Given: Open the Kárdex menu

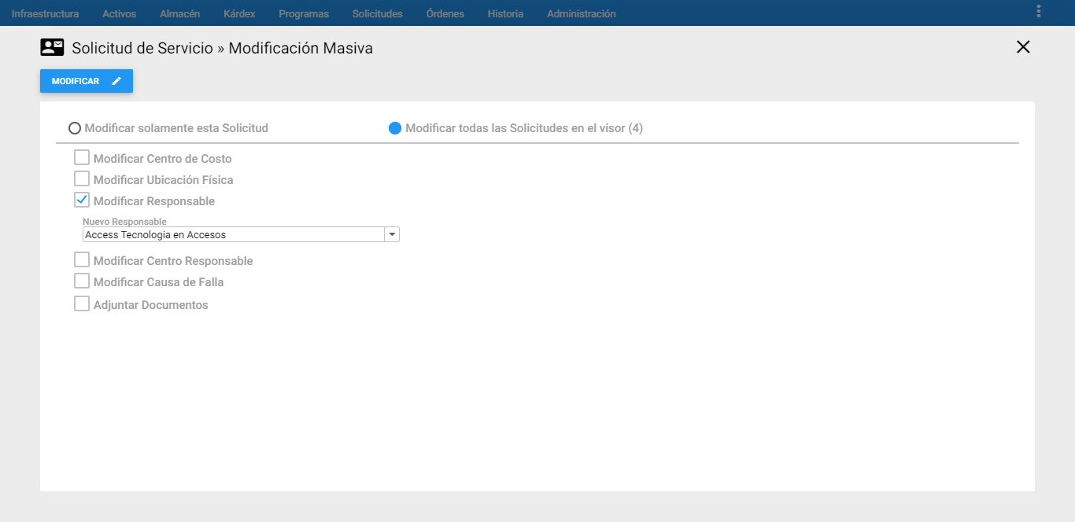Looking at the screenshot, I should (239, 13).
